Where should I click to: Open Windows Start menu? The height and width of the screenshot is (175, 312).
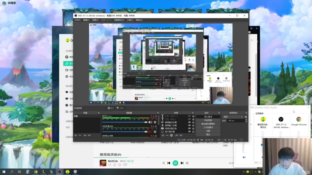(x=4, y=172)
